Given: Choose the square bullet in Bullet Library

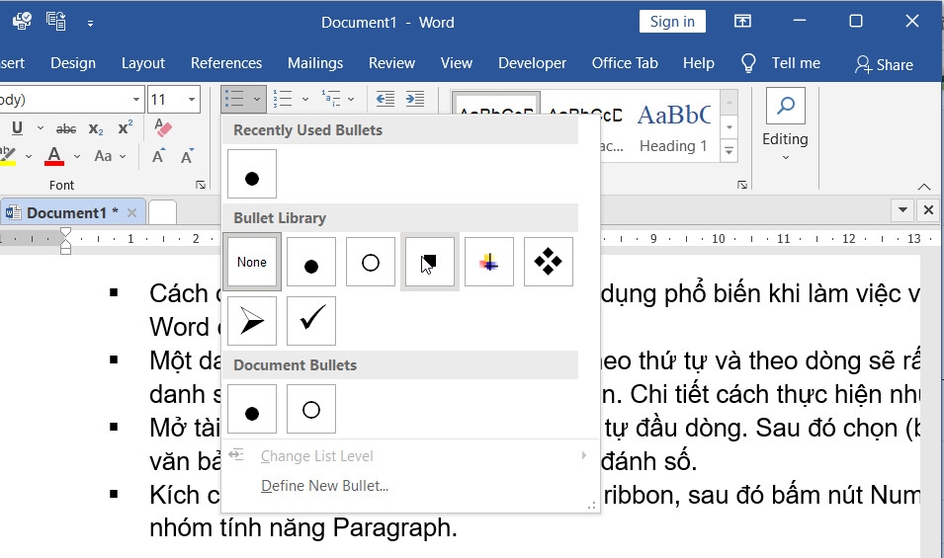Looking at the screenshot, I should tap(429, 262).
